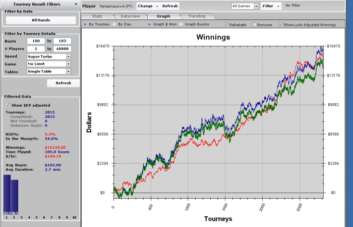Viewport: 353px width, 227px height.
Task: Click the ROI% value 5.3%
Action: 50,134
